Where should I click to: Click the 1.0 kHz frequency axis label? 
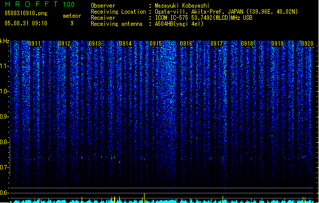tap(5, 92)
